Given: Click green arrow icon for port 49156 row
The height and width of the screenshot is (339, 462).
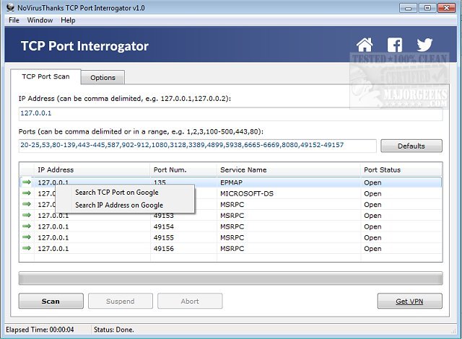Looking at the screenshot, I should (x=27, y=248).
